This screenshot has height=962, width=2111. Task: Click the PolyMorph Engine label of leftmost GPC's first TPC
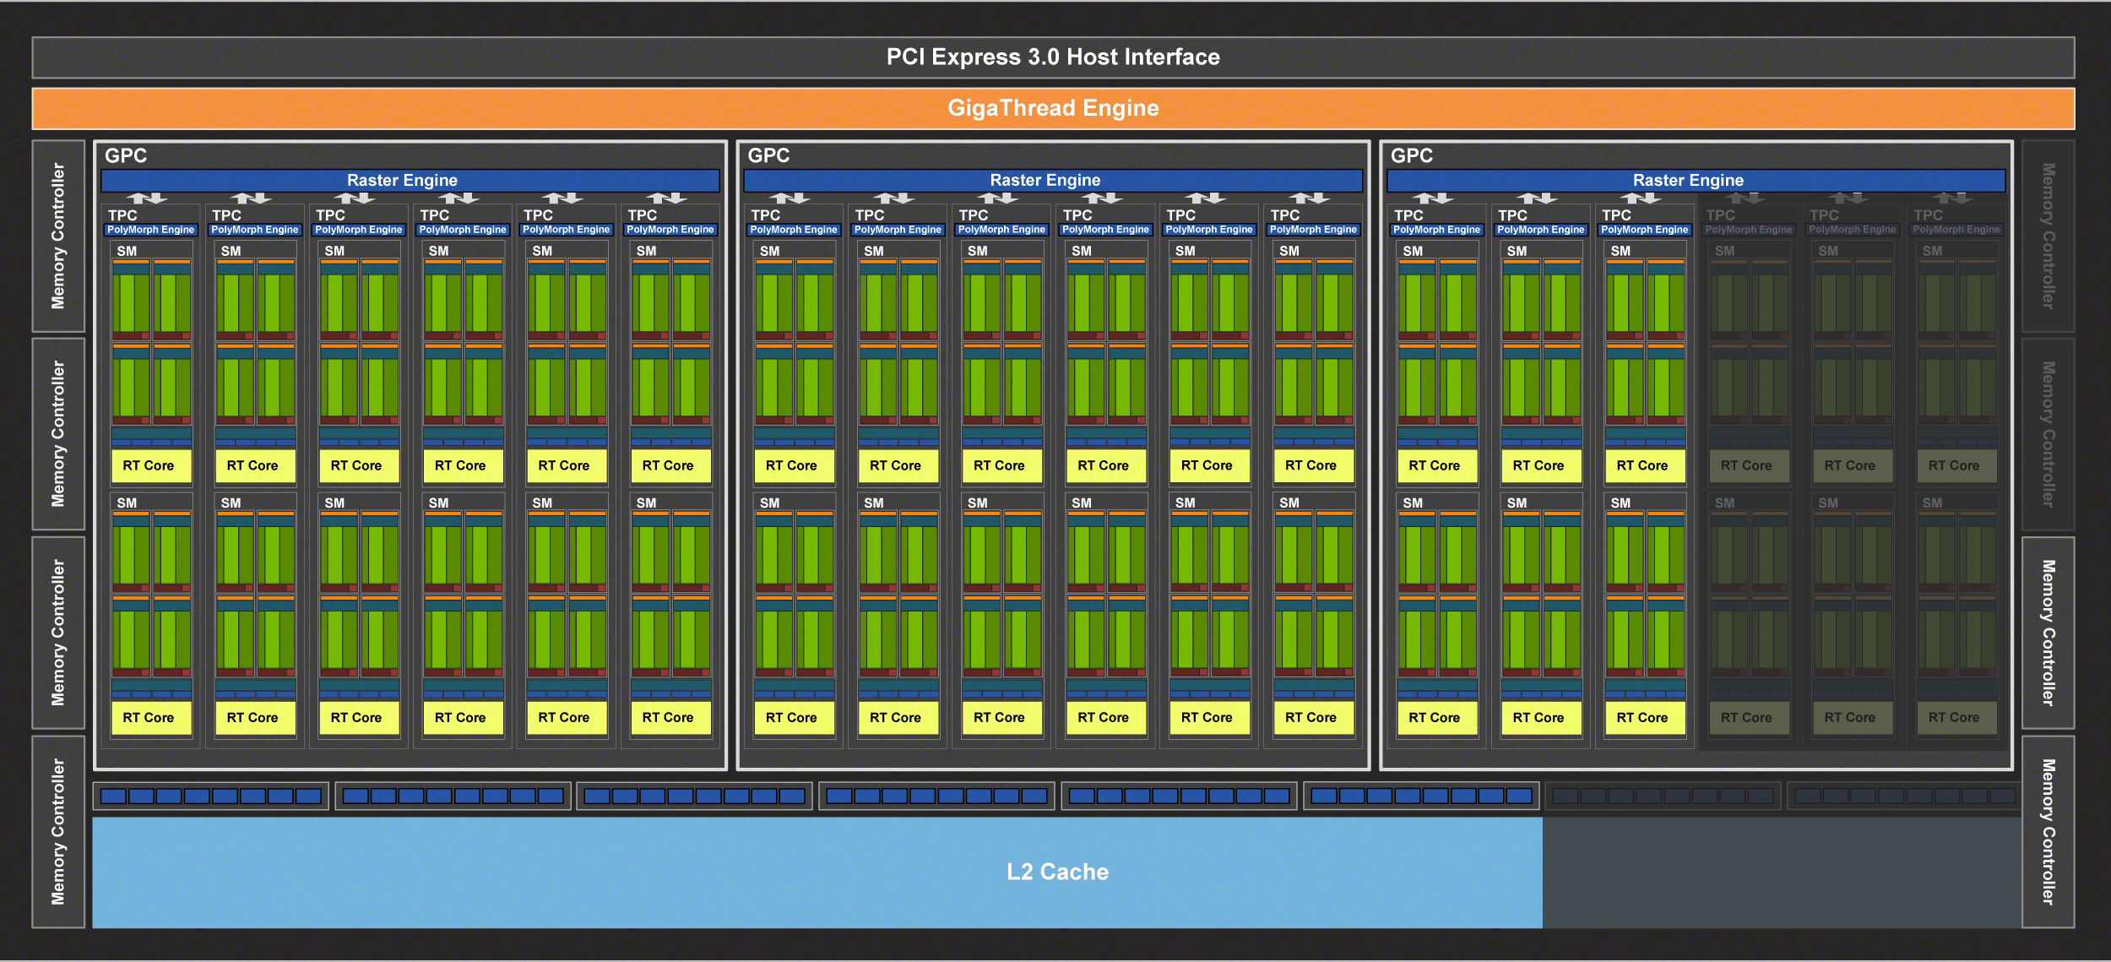[150, 230]
